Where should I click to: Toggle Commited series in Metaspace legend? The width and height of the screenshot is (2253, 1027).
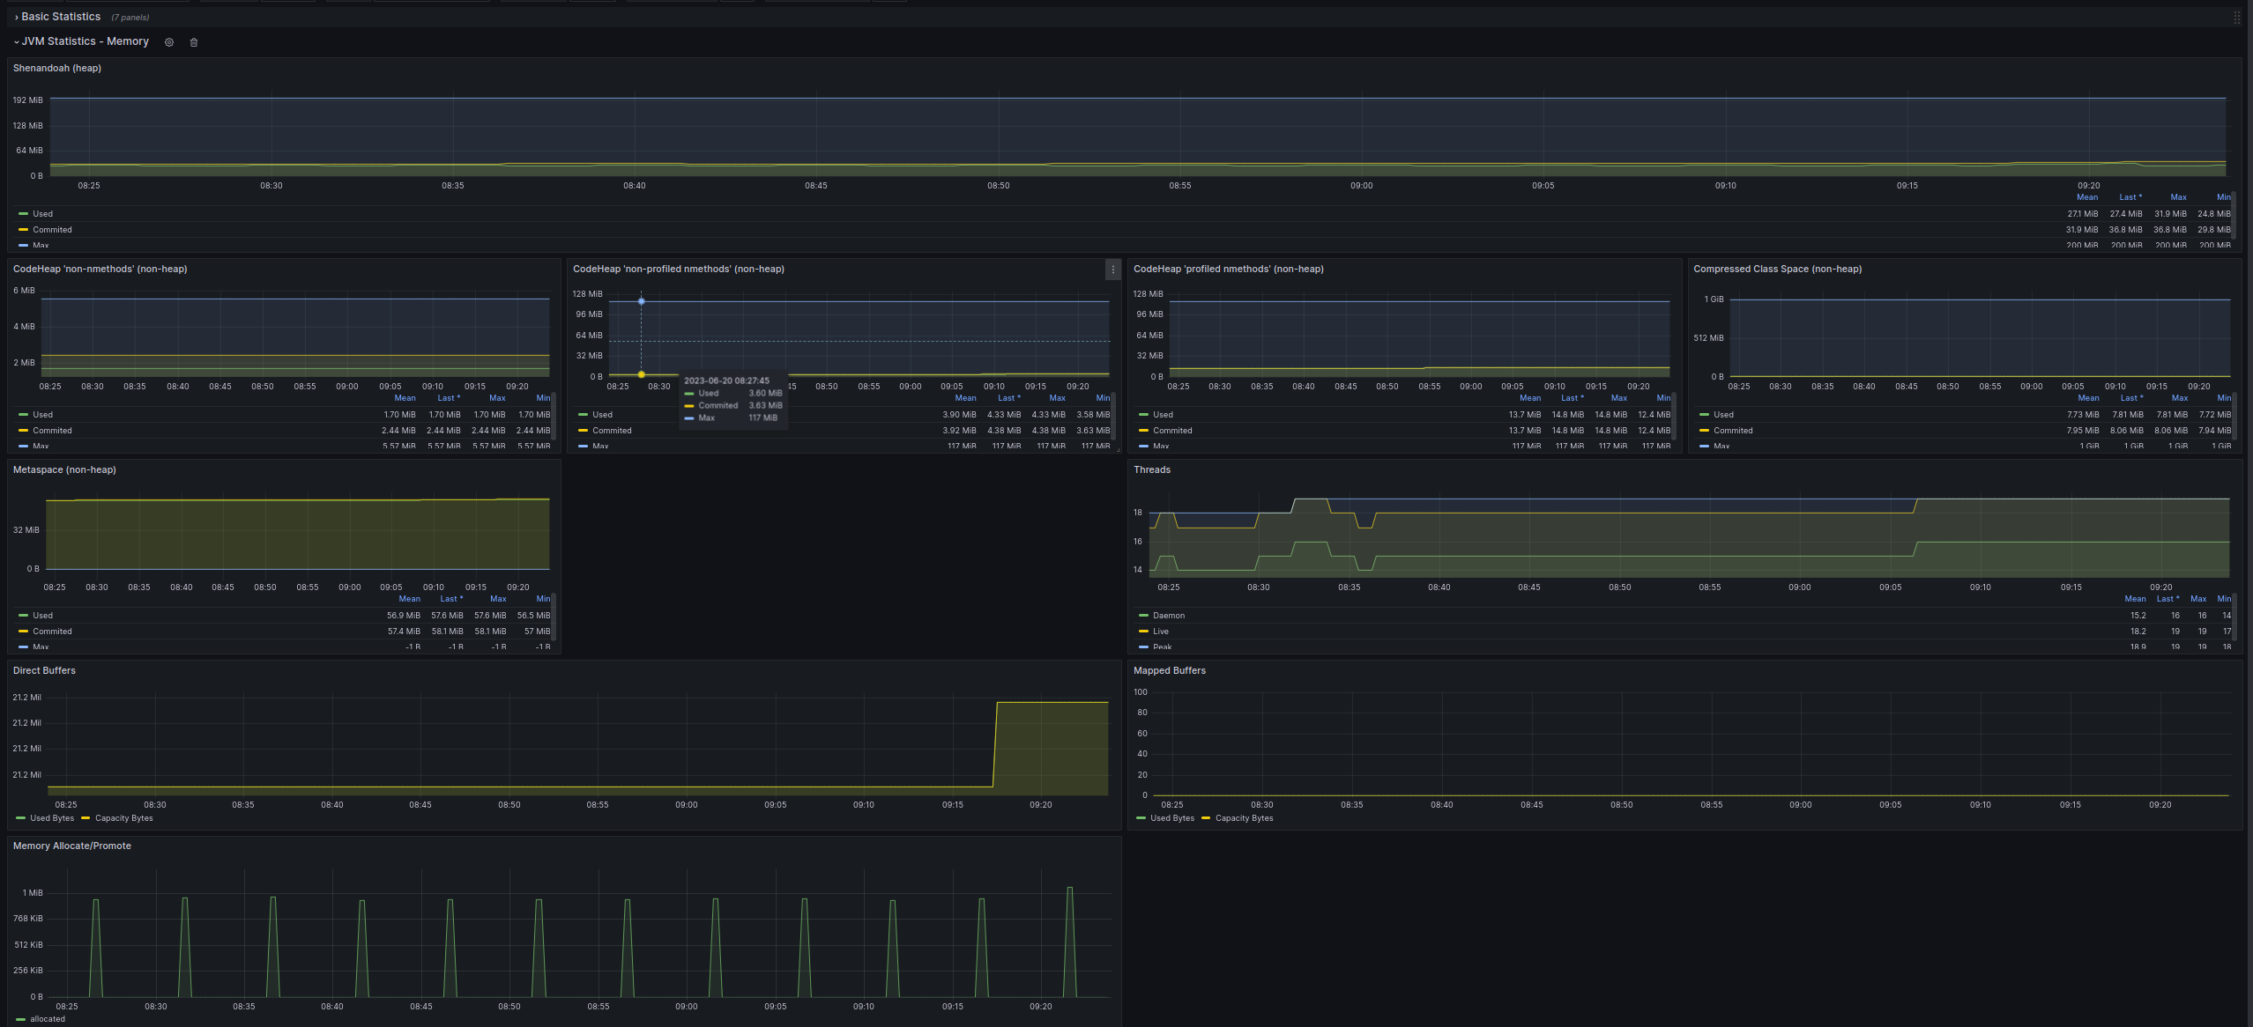click(x=52, y=632)
